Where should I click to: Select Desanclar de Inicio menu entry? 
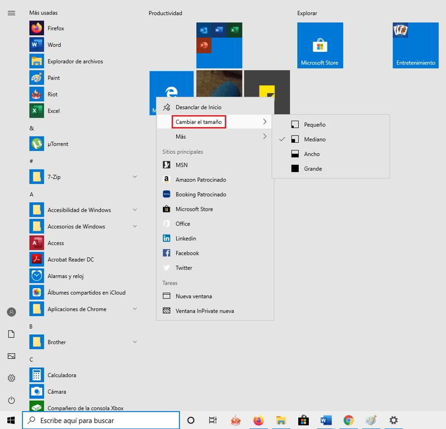[x=198, y=107]
